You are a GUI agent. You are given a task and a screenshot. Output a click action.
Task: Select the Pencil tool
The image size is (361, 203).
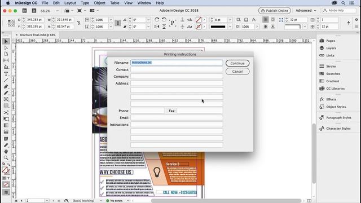[6, 92]
